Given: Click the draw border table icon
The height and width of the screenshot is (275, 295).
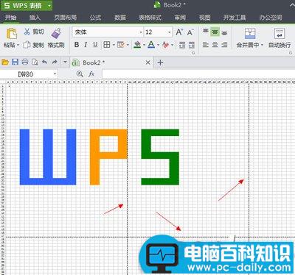Looking at the screenshot, I should tap(121, 45).
